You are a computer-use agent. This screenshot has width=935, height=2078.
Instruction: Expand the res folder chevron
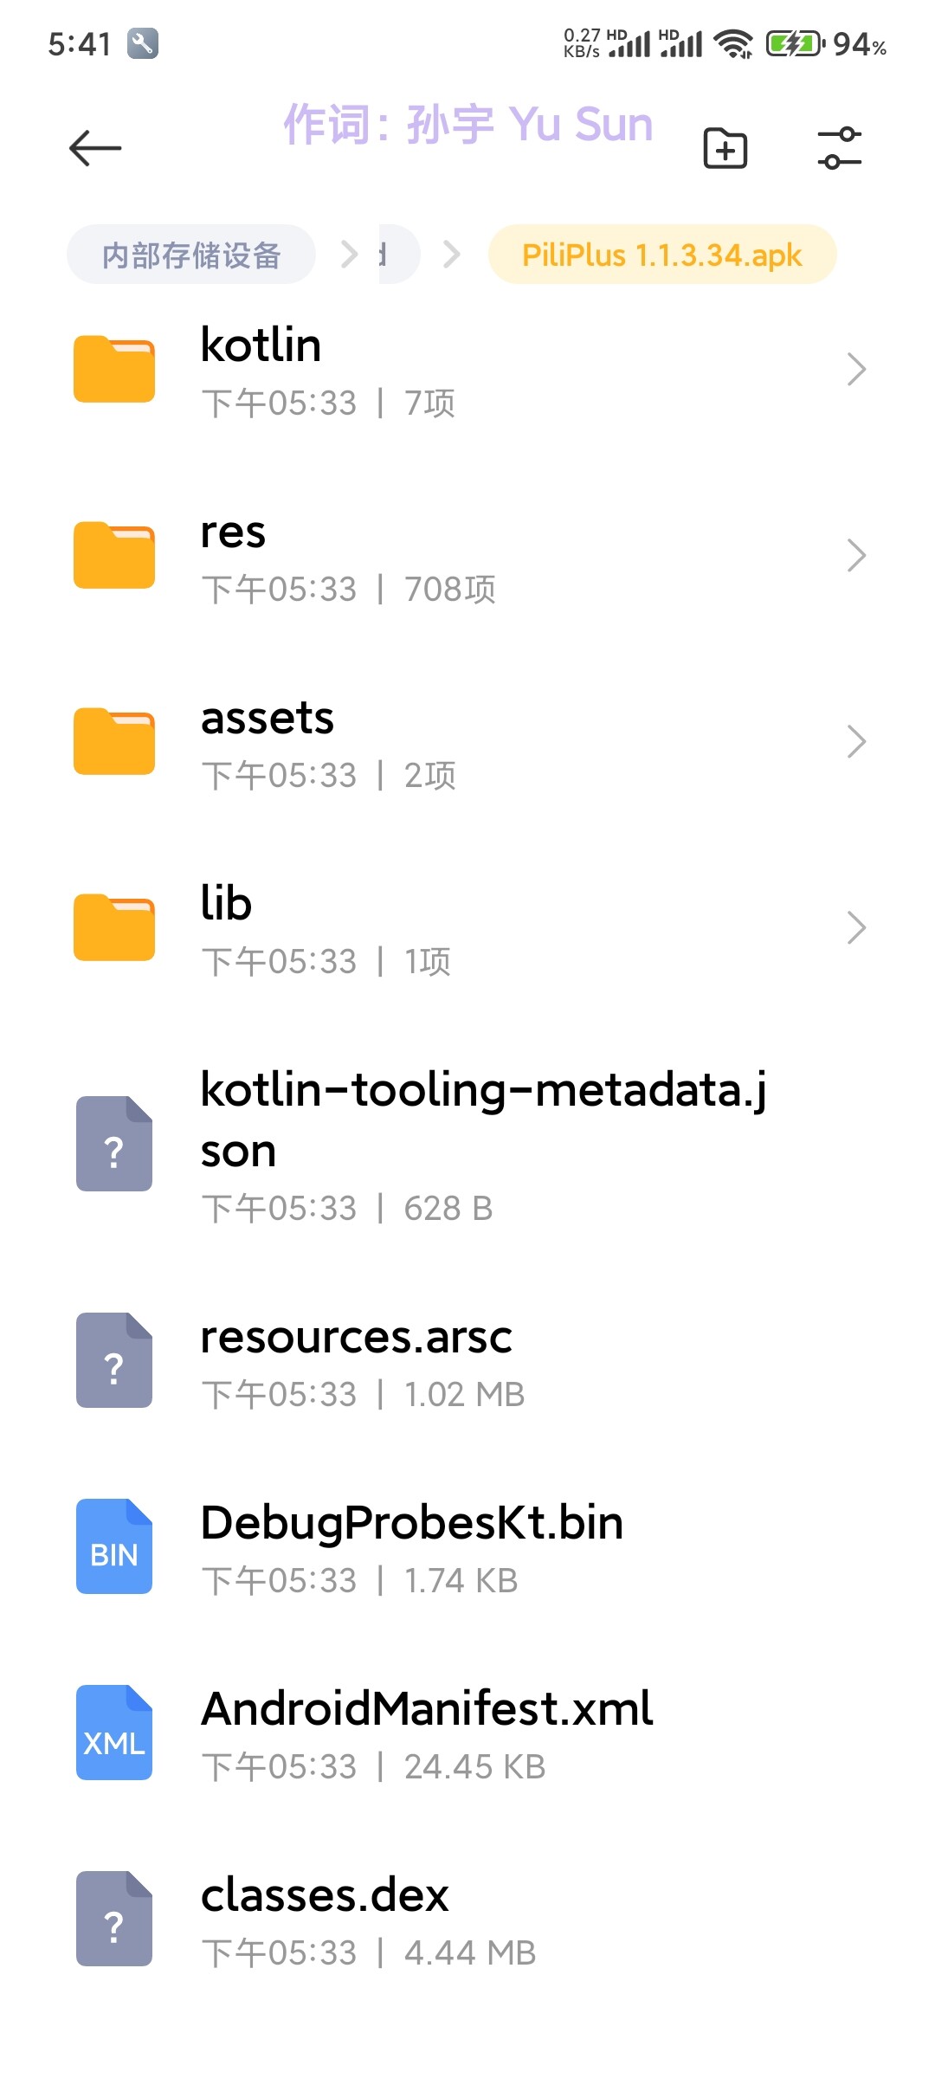click(856, 556)
